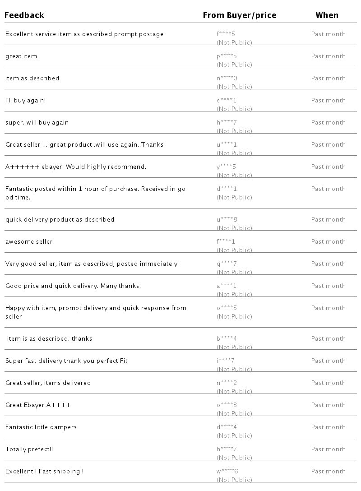
Task: Click "(Not Public)" price under buyer b****4
Action: pos(234,347)
